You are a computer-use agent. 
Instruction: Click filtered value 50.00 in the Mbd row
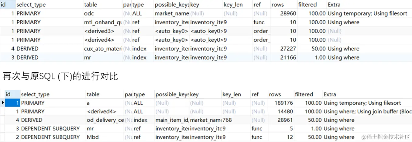point(314,137)
